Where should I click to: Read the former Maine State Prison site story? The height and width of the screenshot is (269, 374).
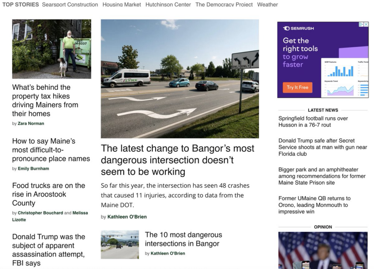317,176
